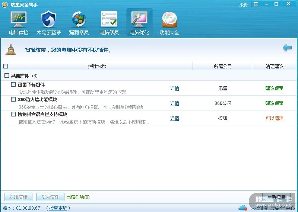Select the 电脑优化 optimization icon
The height and width of the screenshot is (212, 298).
(x=139, y=23)
